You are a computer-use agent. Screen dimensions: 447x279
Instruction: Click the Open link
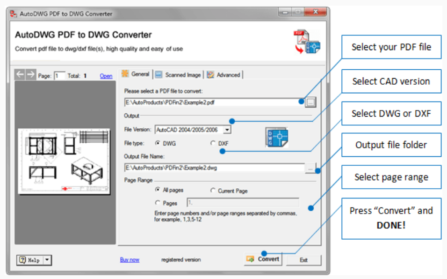tap(106, 76)
